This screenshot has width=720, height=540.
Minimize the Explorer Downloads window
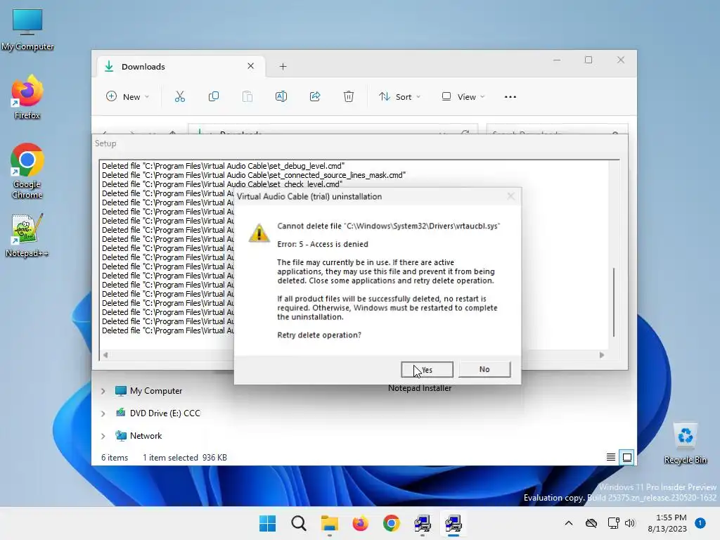coord(557,60)
